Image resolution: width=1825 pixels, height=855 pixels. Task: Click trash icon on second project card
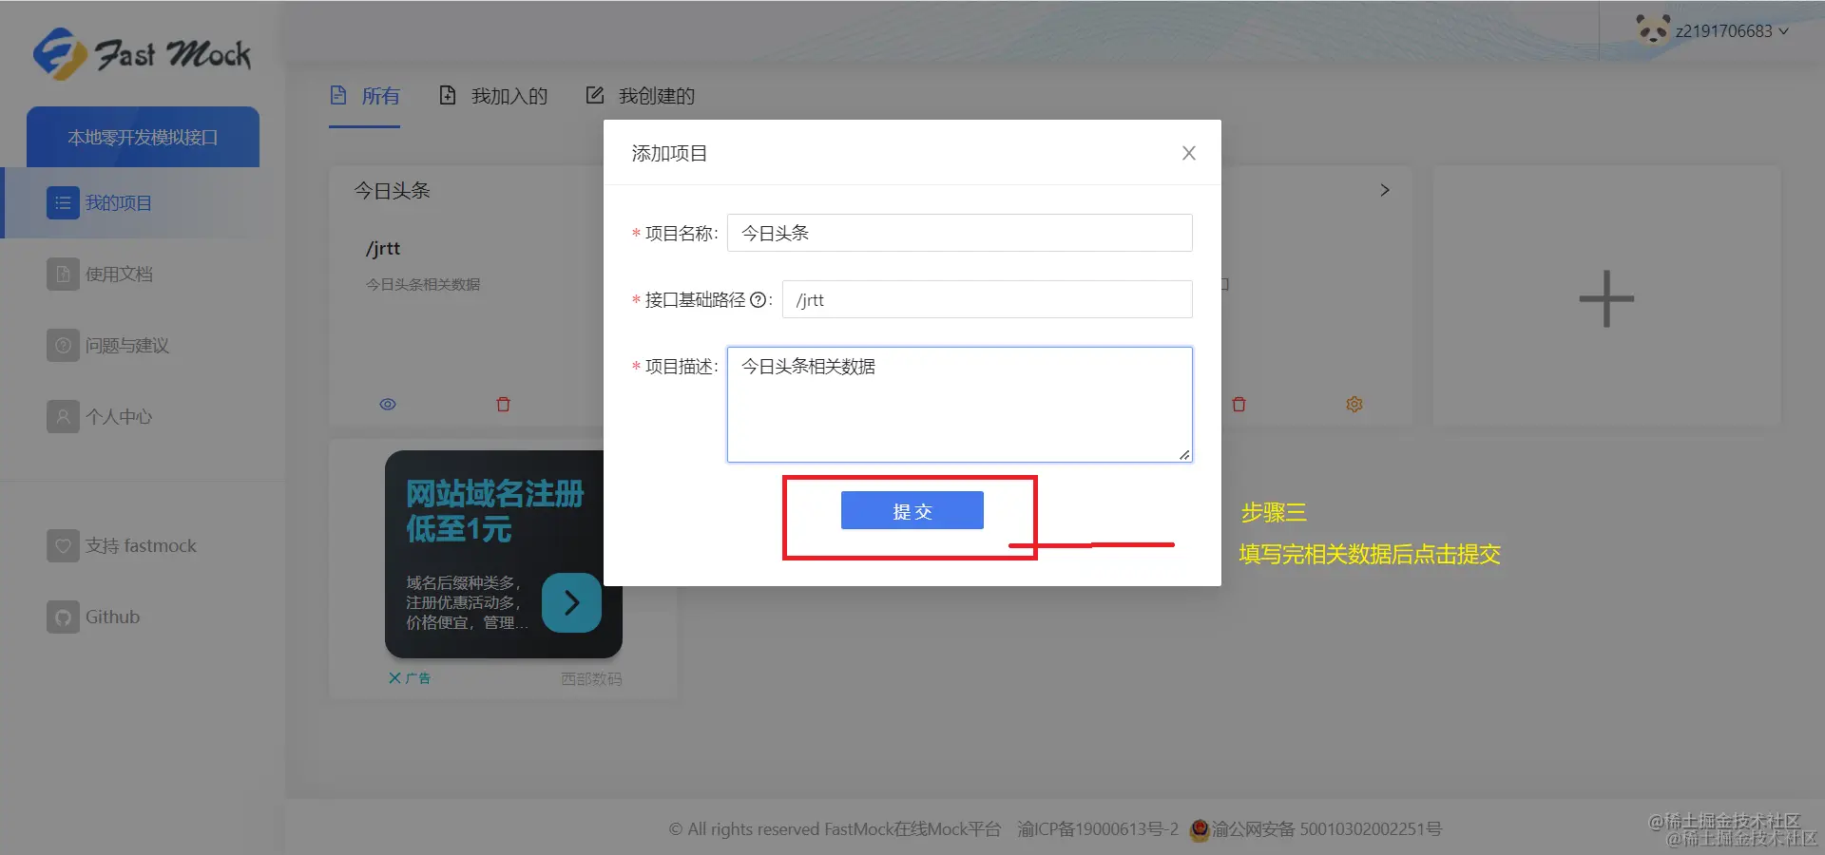1239,404
